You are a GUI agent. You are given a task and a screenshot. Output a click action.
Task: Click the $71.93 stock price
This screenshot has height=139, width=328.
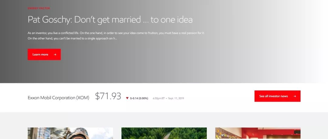(x=108, y=96)
